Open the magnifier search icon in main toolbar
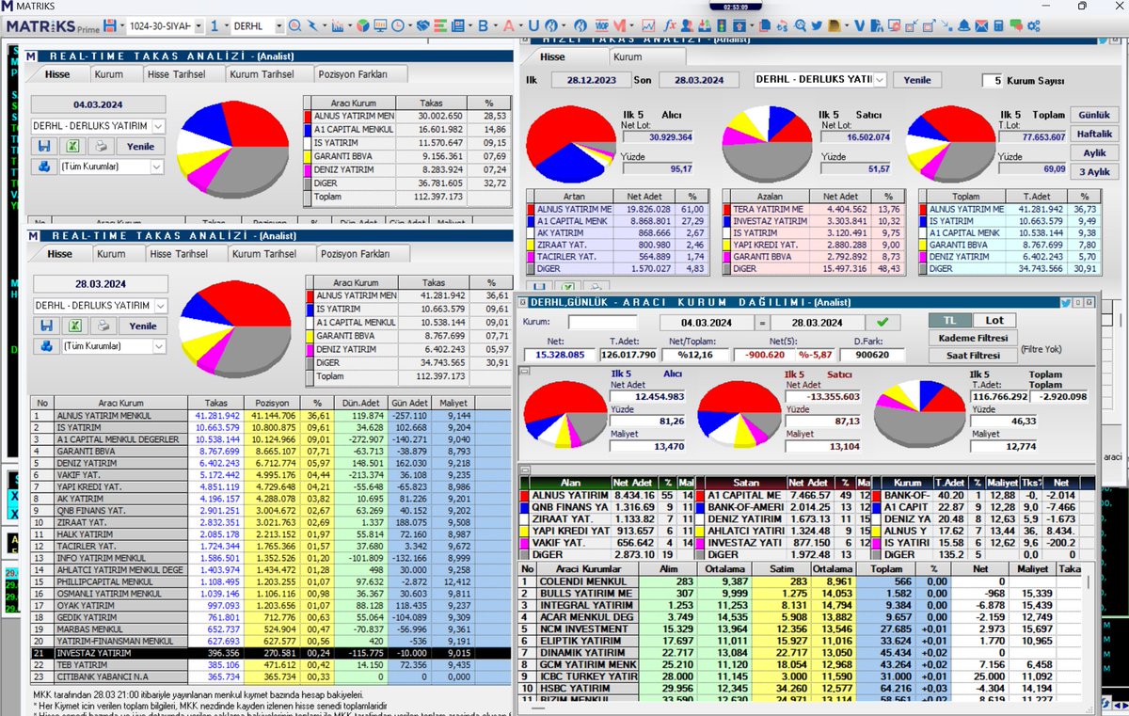Viewport: 1129px width, 716px height. click(294, 25)
